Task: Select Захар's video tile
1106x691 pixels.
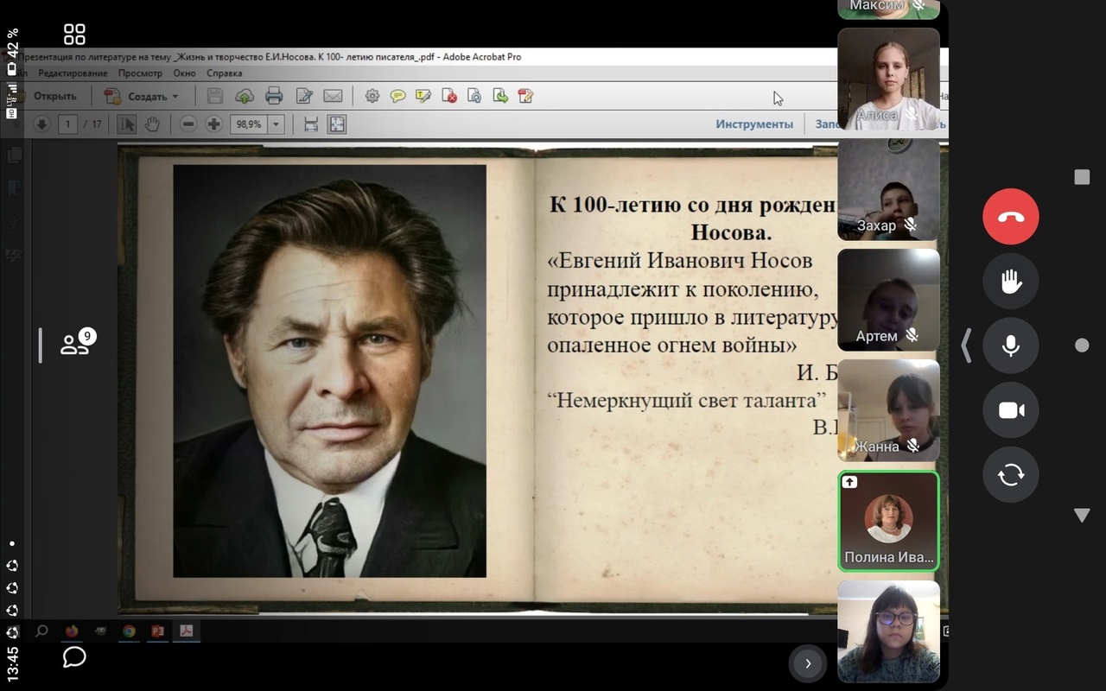Action: point(888,189)
